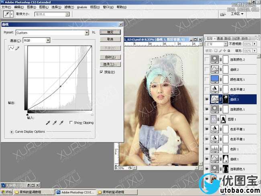Open the 滤镜 menu
This screenshot has width=261, height=196.
(69, 7)
